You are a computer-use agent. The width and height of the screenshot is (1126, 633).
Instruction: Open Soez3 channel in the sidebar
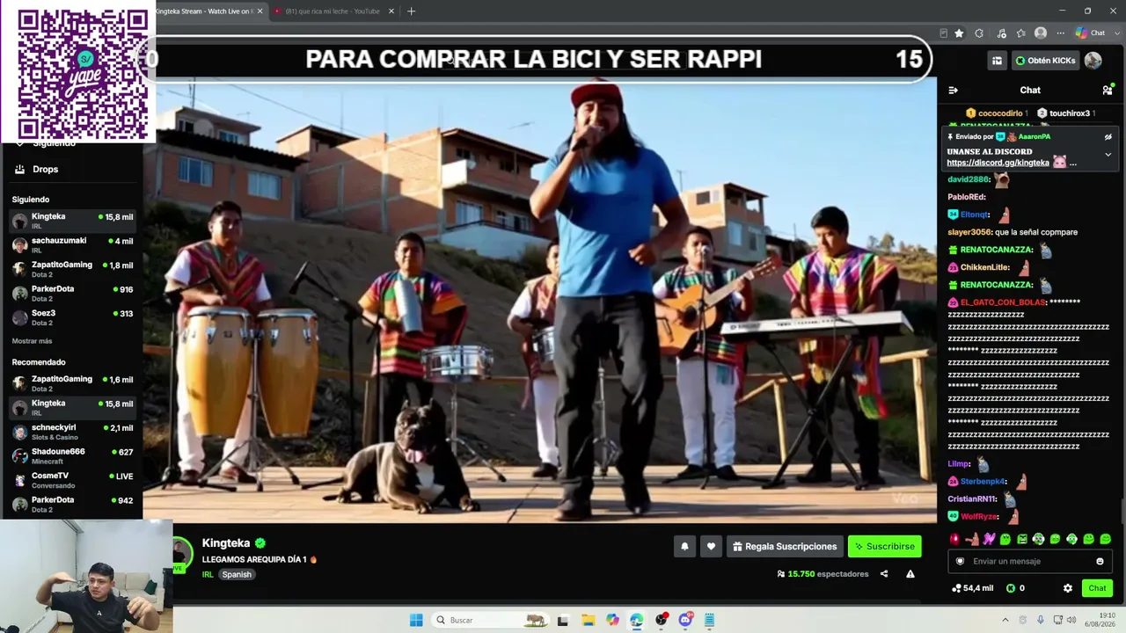(x=72, y=317)
